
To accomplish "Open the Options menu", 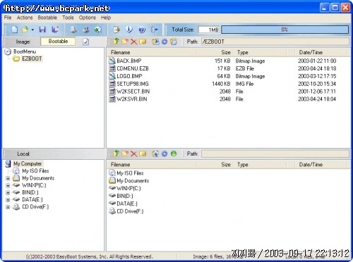I will [x=88, y=18].
